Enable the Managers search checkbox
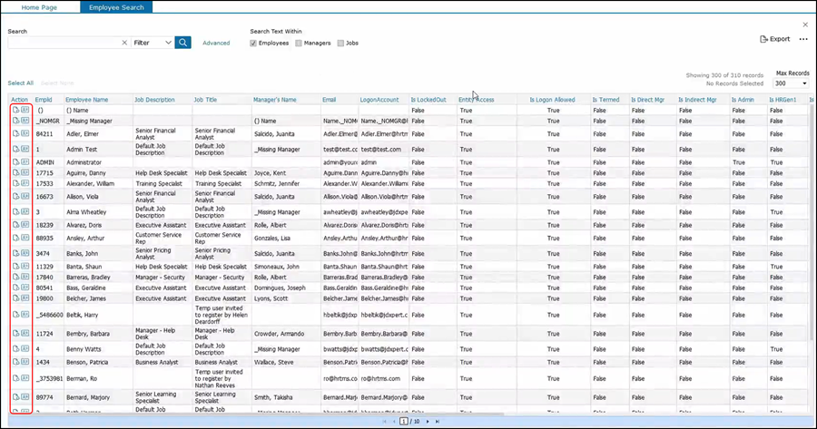Image resolution: width=817 pixels, height=429 pixels. (299, 43)
